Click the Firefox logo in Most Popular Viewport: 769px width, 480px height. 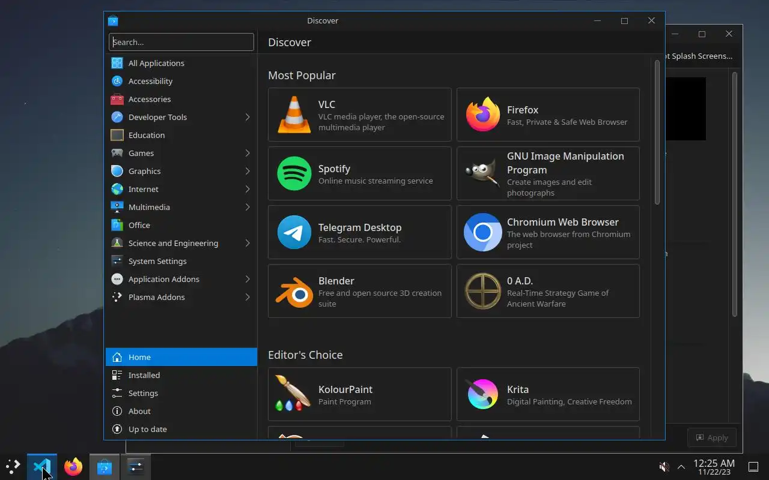coord(483,115)
